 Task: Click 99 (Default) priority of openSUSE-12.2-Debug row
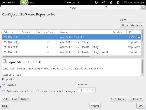pos(11,42)
